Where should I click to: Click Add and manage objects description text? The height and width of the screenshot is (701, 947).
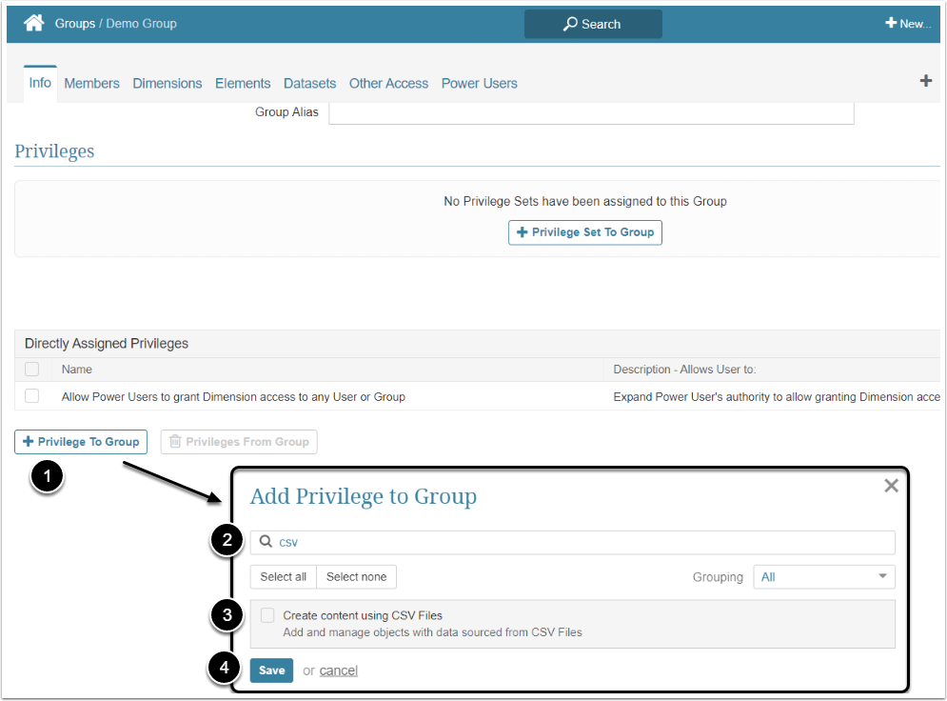point(432,632)
